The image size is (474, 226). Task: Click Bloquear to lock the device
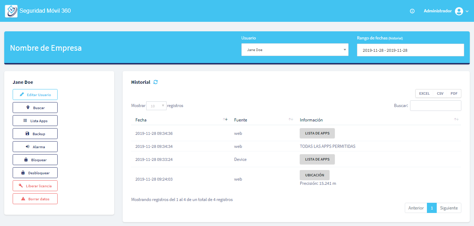pos(35,160)
